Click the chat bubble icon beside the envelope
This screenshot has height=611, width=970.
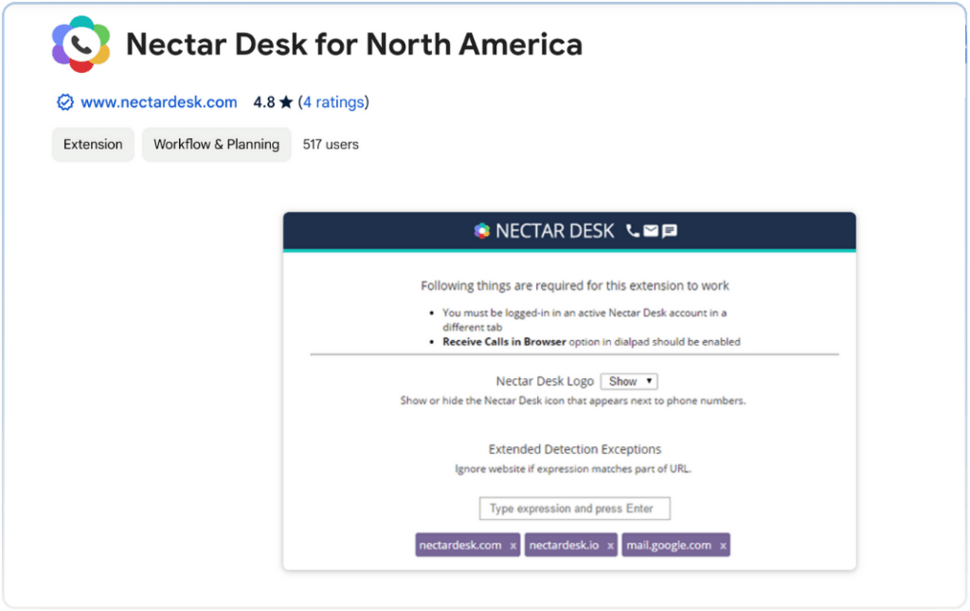(x=670, y=230)
